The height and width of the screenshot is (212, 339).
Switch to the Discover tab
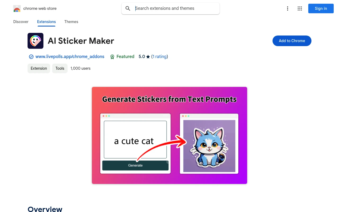coord(21,22)
